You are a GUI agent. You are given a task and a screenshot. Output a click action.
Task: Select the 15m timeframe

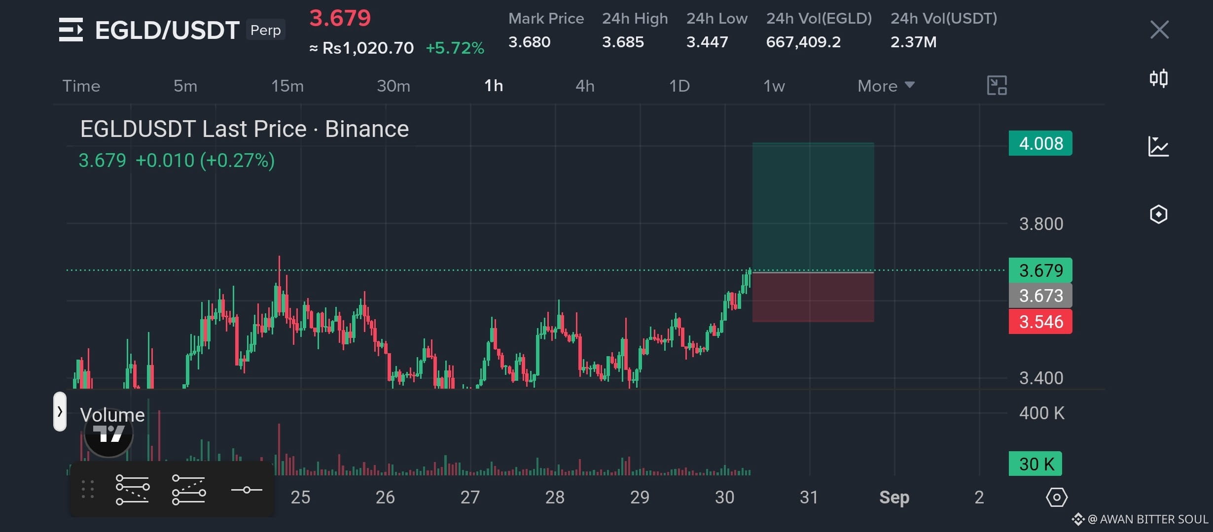287,86
